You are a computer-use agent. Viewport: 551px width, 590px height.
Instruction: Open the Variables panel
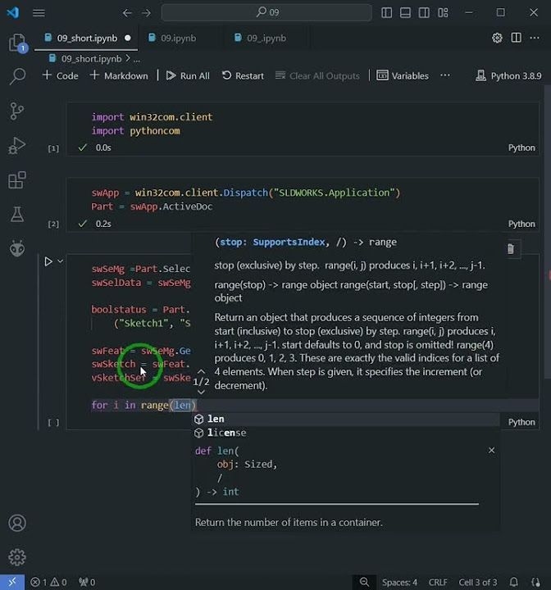tap(403, 75)
